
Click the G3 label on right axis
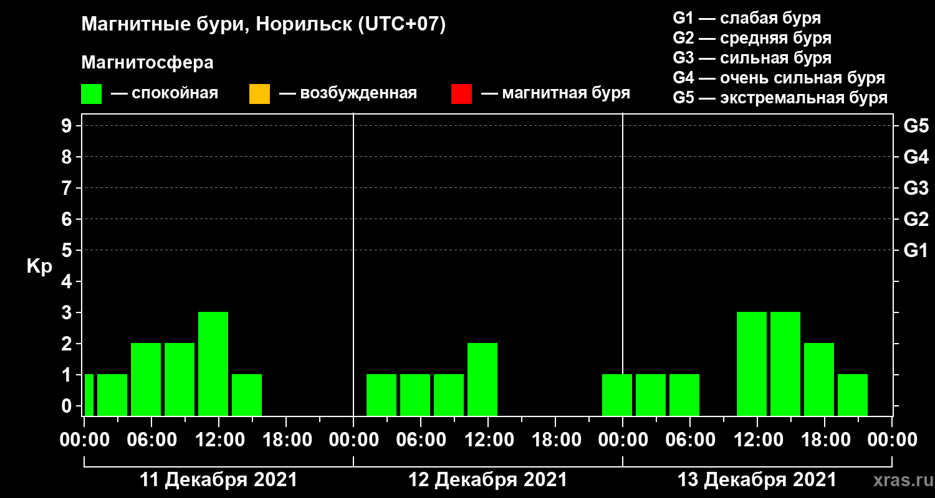(x=916, y=188)
